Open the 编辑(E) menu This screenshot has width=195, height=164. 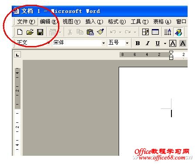(x=49, y=22)
